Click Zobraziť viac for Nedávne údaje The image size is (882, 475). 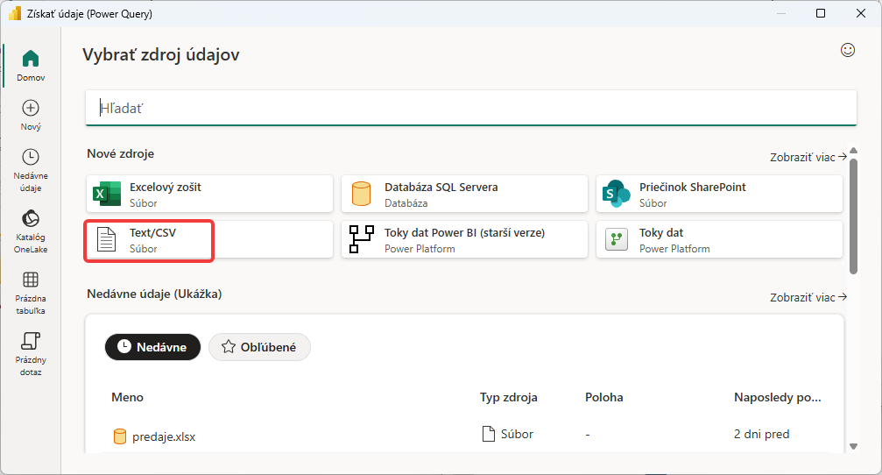click(x=808, y=297)
